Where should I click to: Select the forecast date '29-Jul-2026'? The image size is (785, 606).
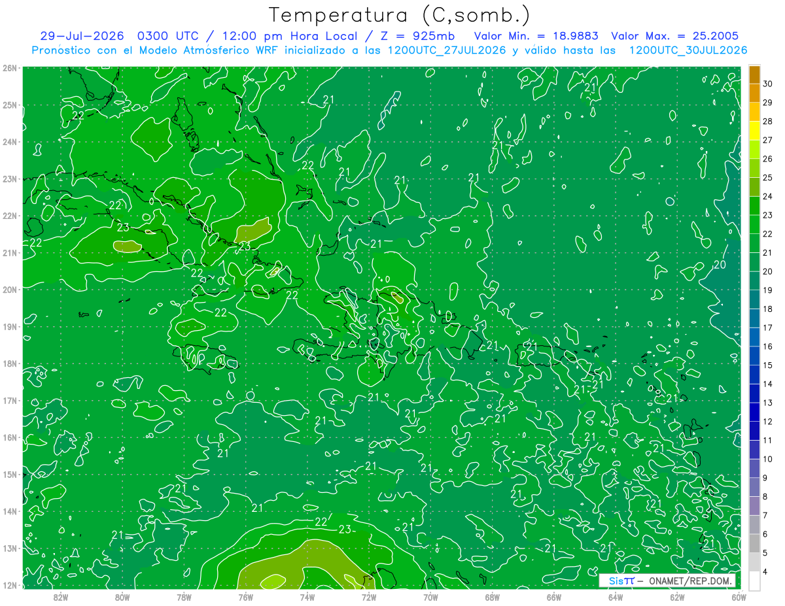click(84, 36)
